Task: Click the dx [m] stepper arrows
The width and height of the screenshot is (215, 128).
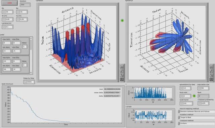Action: click(4, 19)
